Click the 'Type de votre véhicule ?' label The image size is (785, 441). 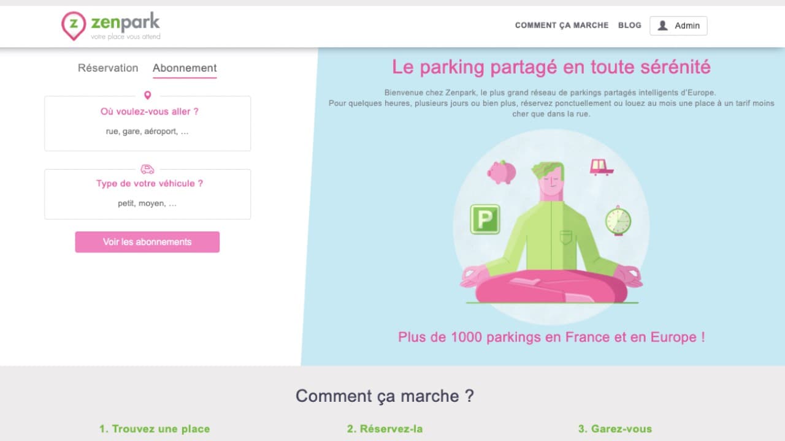150,183
